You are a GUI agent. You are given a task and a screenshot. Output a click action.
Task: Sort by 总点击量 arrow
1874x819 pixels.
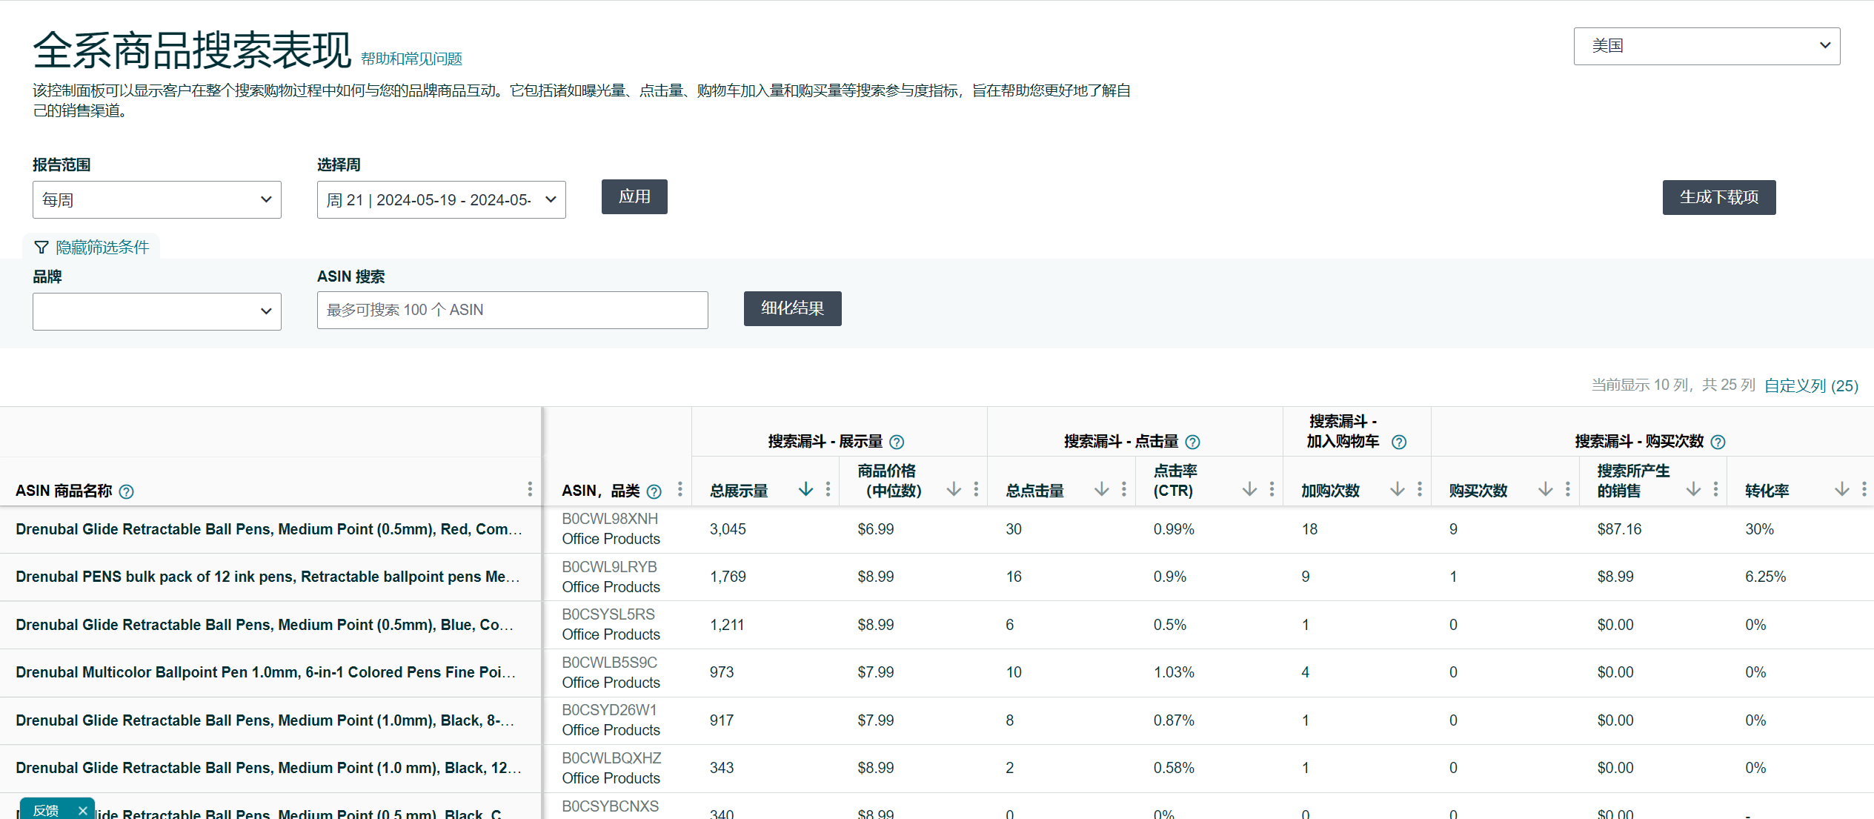[1102, 489]
